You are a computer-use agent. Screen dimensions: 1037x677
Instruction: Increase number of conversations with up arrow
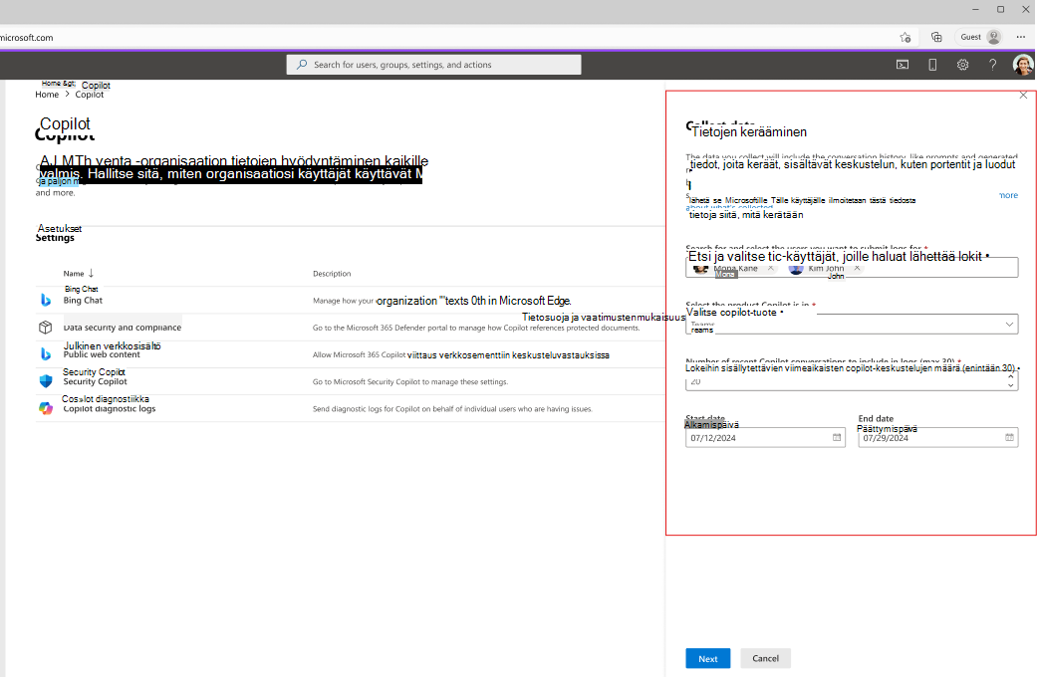[1010, 376]
